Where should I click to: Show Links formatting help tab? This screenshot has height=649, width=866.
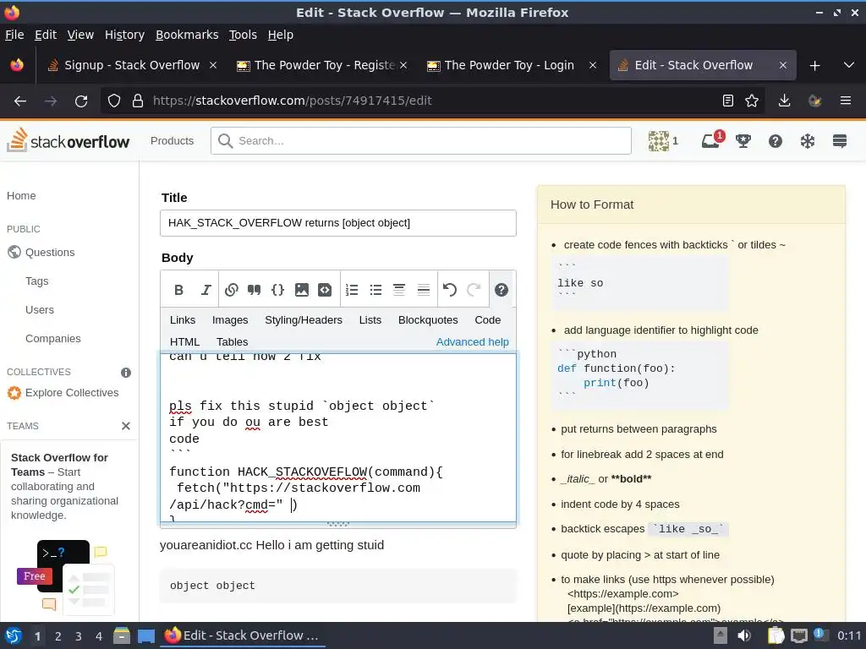coord(183,320)
